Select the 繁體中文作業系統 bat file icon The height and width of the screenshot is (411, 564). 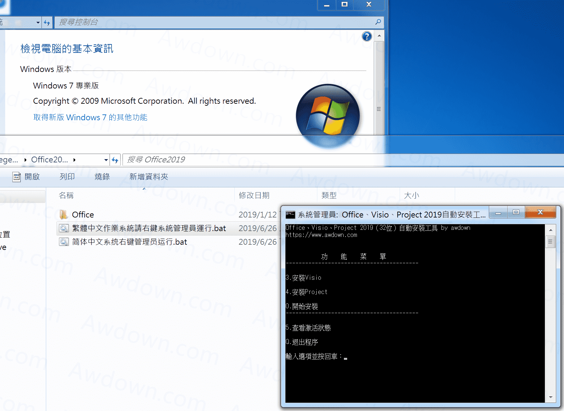tap(64, 228)
